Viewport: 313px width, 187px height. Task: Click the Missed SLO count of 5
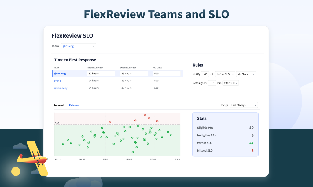[x=252, y=151]
